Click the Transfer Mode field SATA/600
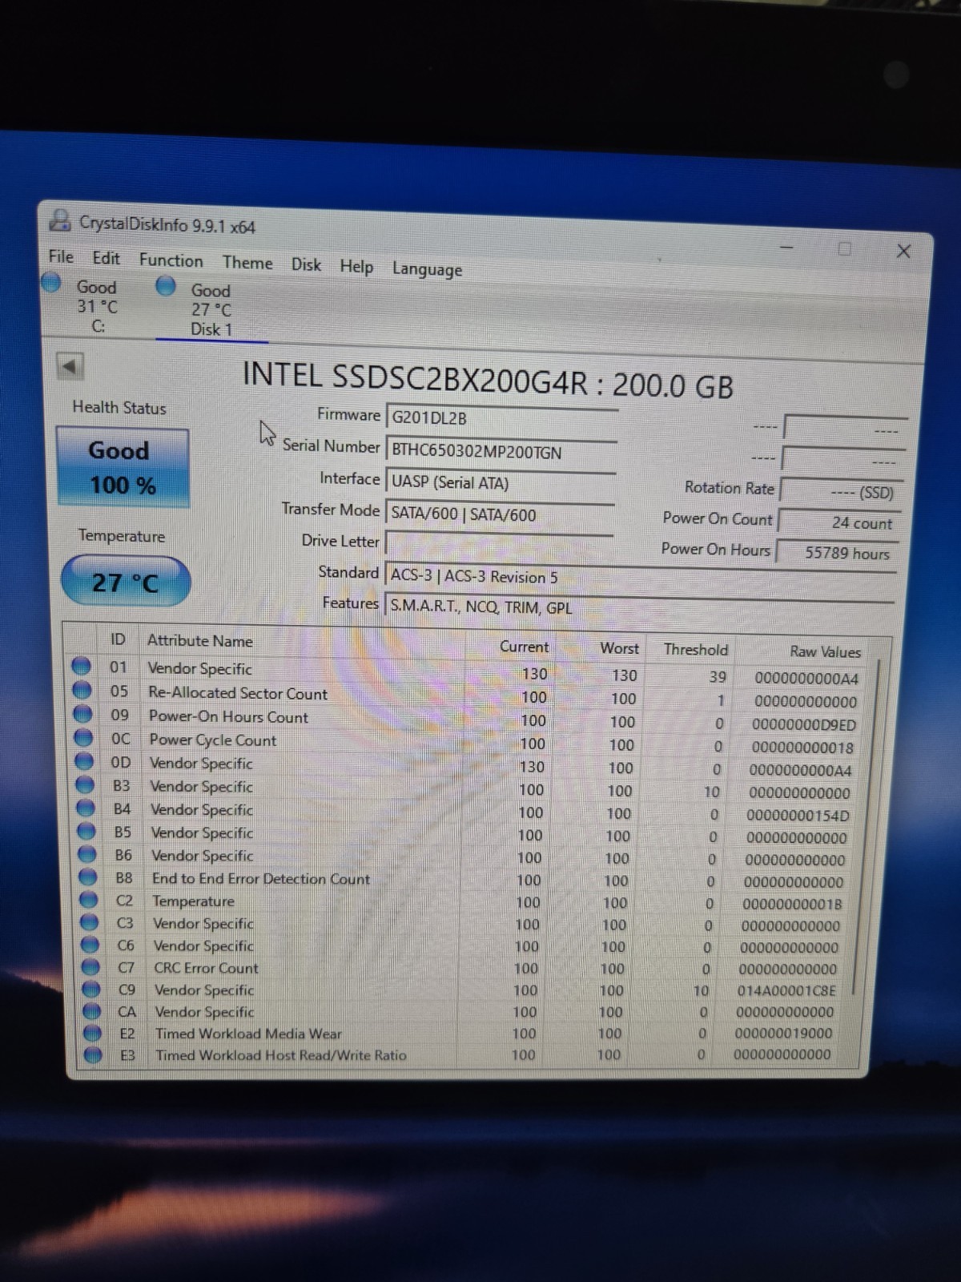The width and height of the screenshot is (961, 1282). [x=501, y=514]
